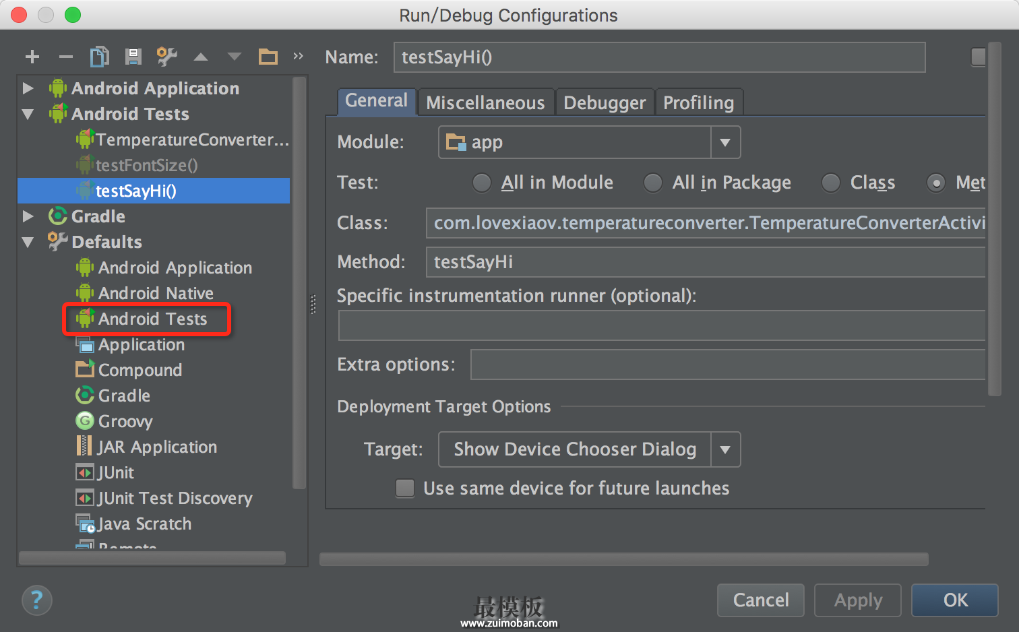This screenshot has height=632, width=1019.
Task: Click tree panel horizontal scrollbar
Action: pos(152,558)
